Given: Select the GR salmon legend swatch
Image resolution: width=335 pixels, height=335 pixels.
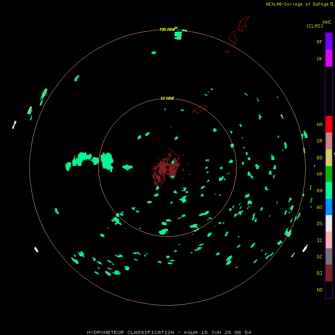Looking at the screenshot, I should [329, 141].
